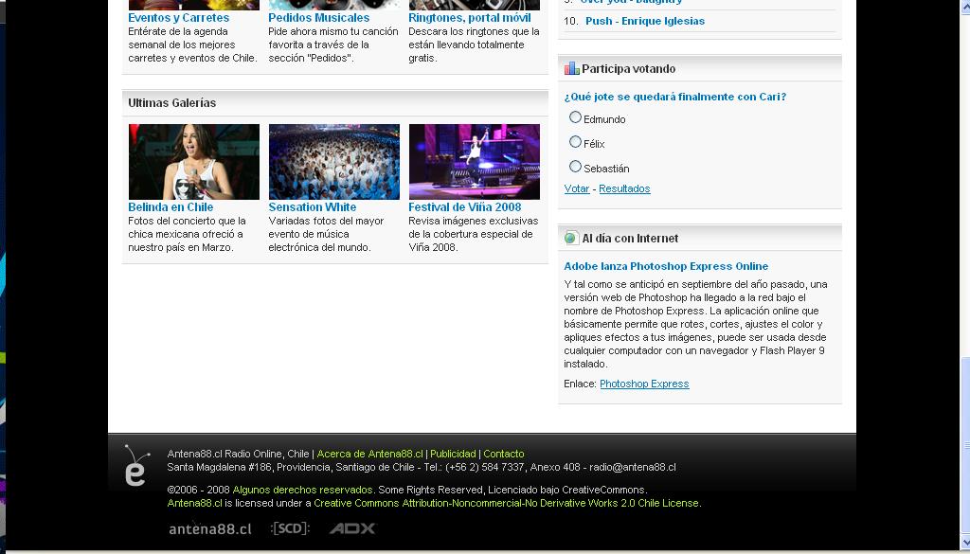The height and width of the screenshot is (554, 970).
Task: Open Ringtones, portal móvil link
Action: click(470, 18)
